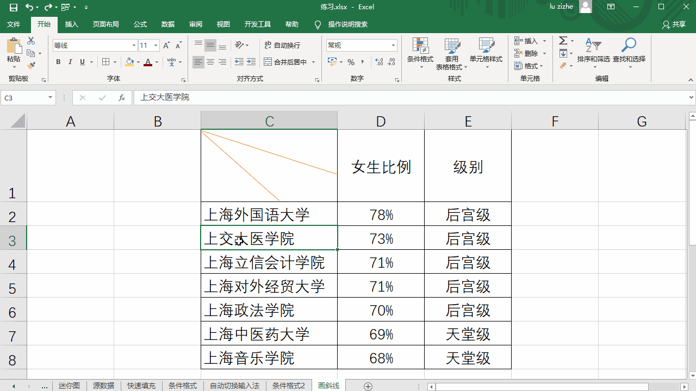Decrease indent
Image resolution: width=696 pixels, height=391 pixels.
(x=239, y=62)
